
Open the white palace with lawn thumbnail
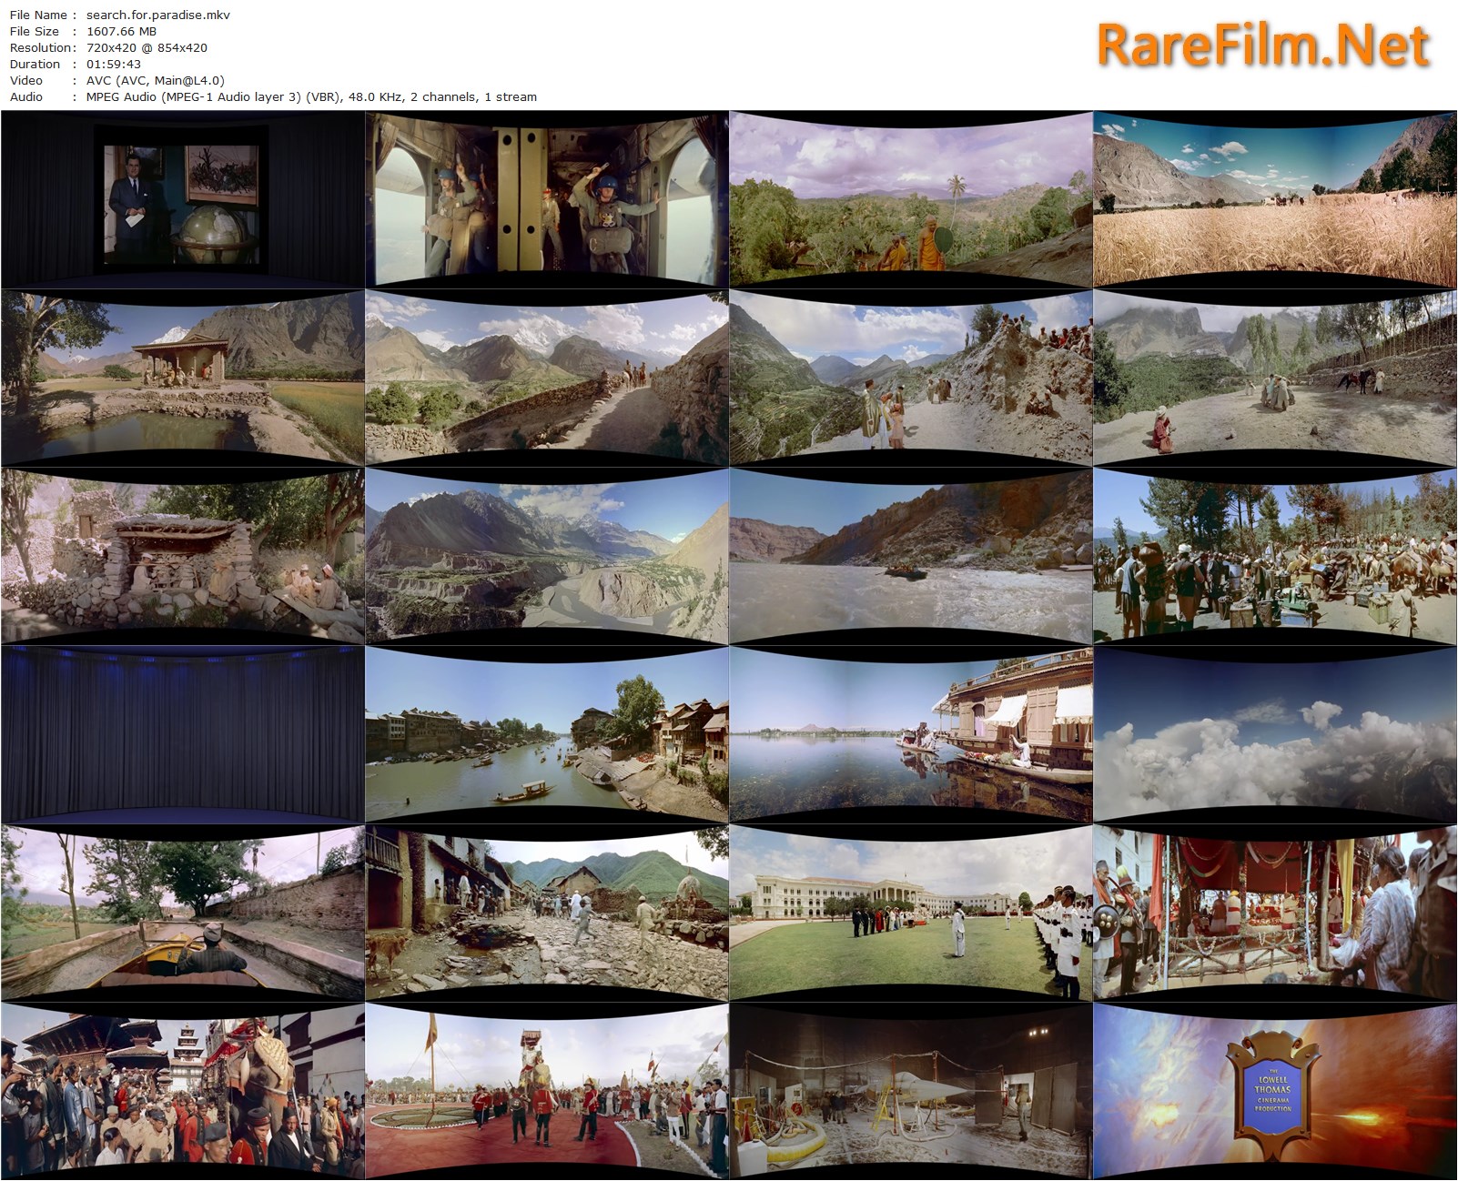911,913
